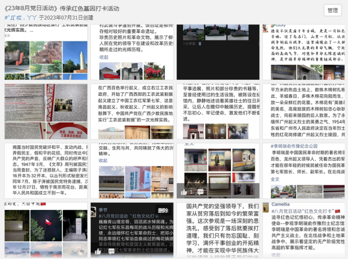Click the 管理 button at top right

pos(332,10)
